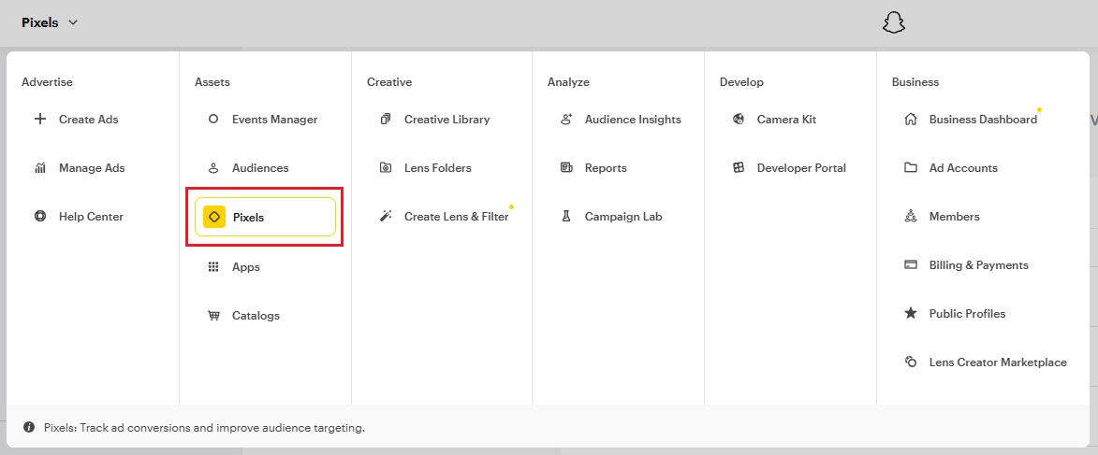The height and width of the screenshot is (455, 1098).
Task: Click the stacked pages Creative Library icon
Action: pos(386,120)
